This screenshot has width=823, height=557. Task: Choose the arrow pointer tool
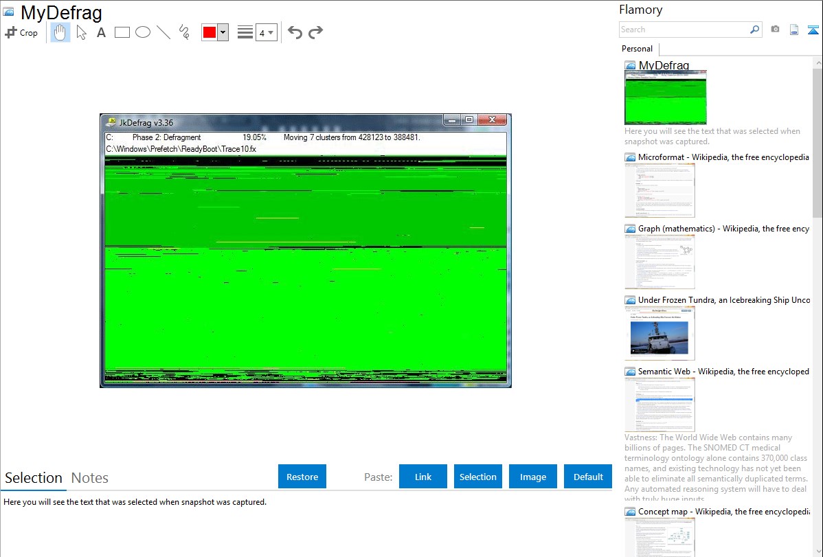(81, 32)
